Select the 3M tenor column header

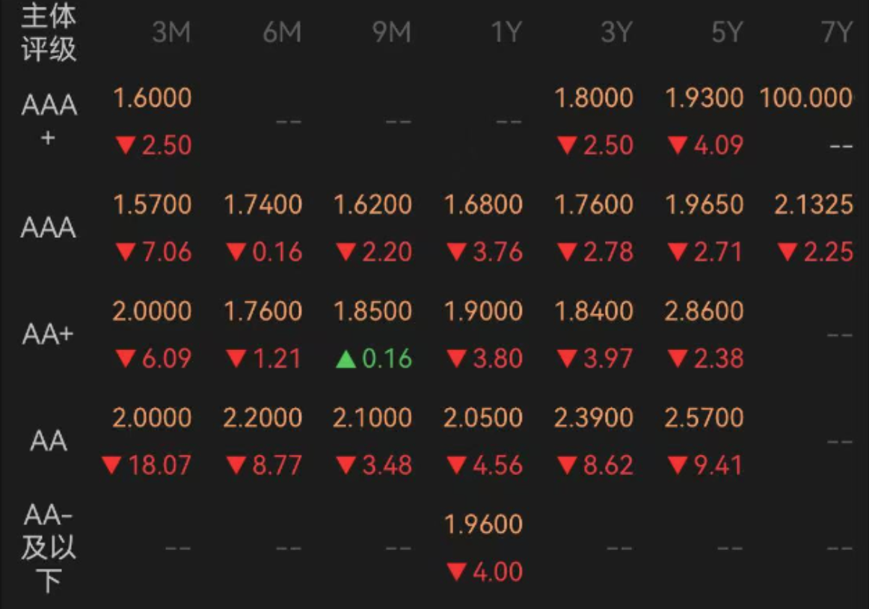click(x=172, y=32)
